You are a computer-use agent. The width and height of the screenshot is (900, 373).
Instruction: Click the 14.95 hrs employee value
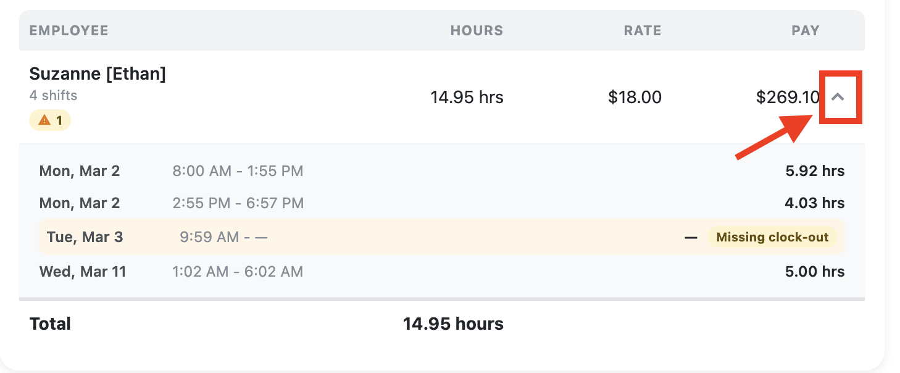(467, 97)
